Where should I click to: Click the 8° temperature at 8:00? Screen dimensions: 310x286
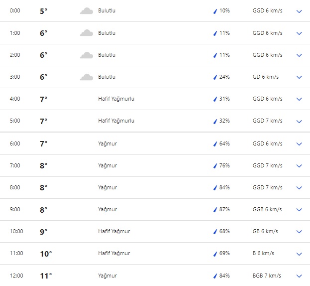click(x=43, y=187)
